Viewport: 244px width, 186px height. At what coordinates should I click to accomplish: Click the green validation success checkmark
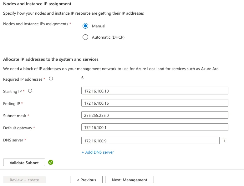[51, 162]
